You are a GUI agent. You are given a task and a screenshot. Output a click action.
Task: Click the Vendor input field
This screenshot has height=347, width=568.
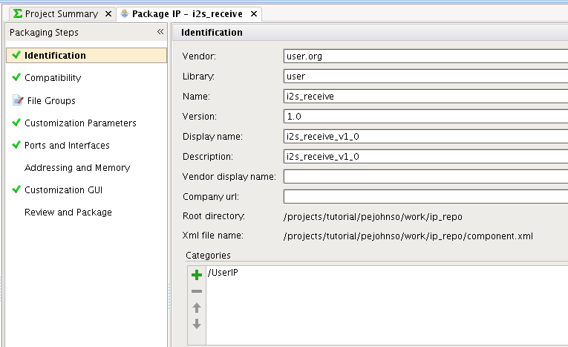tap(425, 56)
